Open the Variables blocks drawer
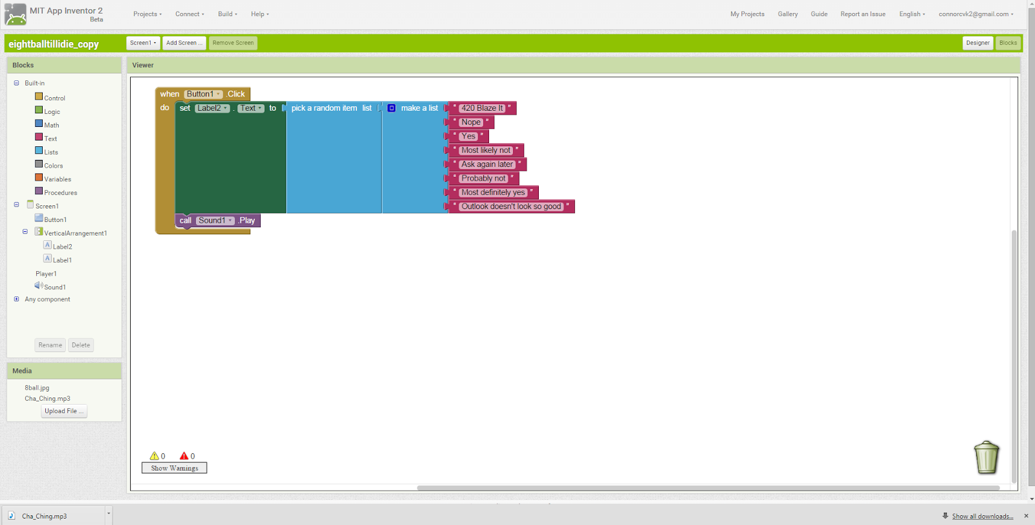Viewport: 1035px width, 525px height. coord(58,179)
